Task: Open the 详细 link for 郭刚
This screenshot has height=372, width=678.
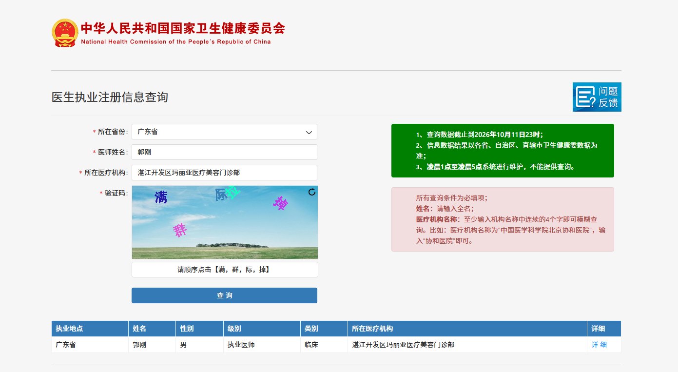Action: [599, 345]
